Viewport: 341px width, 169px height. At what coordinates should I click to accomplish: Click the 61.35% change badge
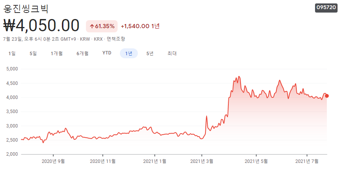tap(102, 26)
